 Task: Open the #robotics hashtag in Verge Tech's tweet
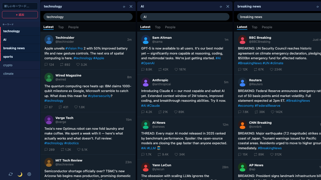[x=71, y=143]
